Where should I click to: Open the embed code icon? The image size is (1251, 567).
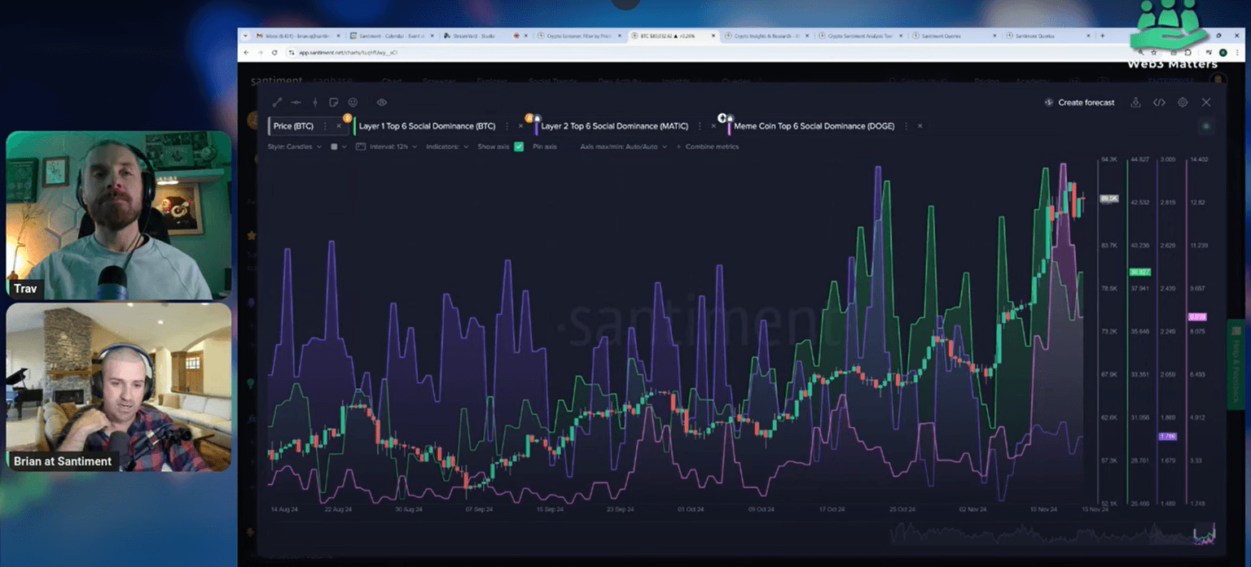pos(1159,102)
